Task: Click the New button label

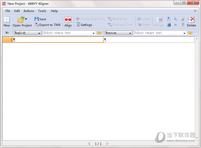Action: click(7, 25)
